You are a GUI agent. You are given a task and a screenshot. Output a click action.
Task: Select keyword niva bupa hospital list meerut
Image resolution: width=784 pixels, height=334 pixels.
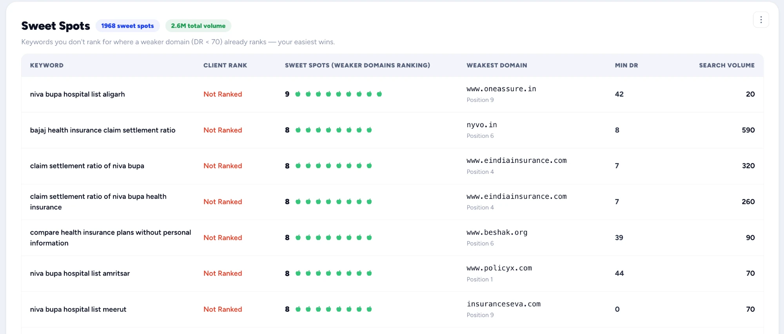click(78, 309)
